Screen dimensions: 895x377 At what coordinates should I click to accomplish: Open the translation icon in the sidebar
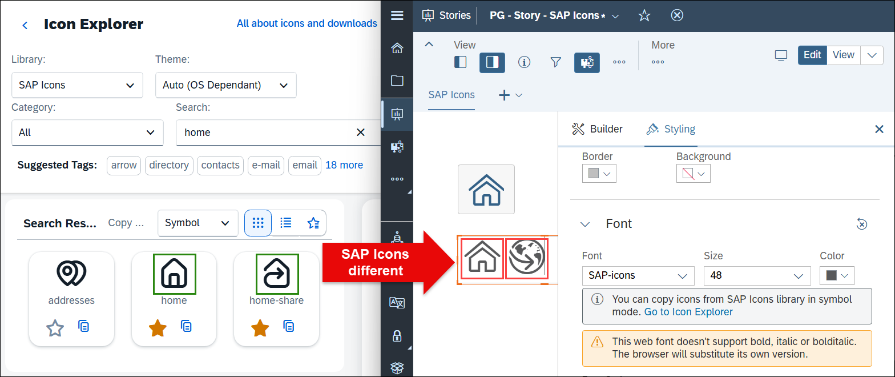pyautogui.click(x=397, y=302)
